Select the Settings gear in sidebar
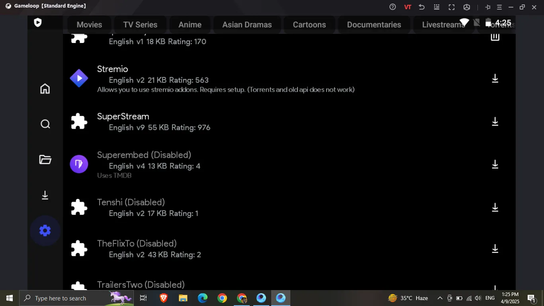The width and height of the screenshot is (544, 306). coord(45,231)
